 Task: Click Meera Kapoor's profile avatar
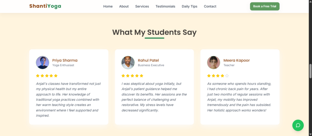(x=214, y=62)
